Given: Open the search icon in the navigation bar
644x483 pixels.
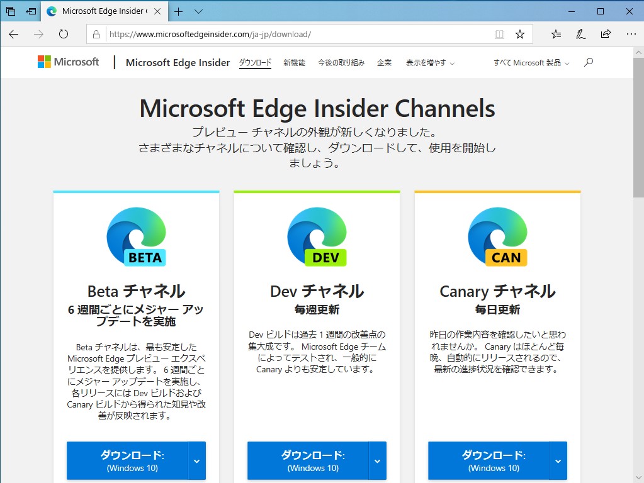Looking at the screenshot, I should point(589,62).
